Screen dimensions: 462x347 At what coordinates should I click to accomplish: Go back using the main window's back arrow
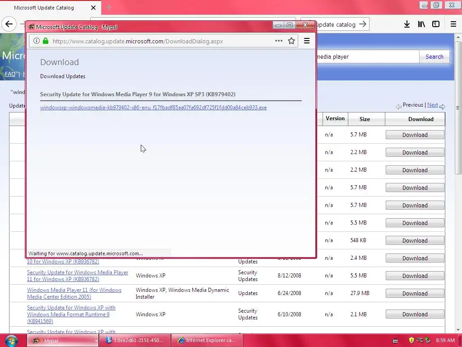[x=9, y=24]
